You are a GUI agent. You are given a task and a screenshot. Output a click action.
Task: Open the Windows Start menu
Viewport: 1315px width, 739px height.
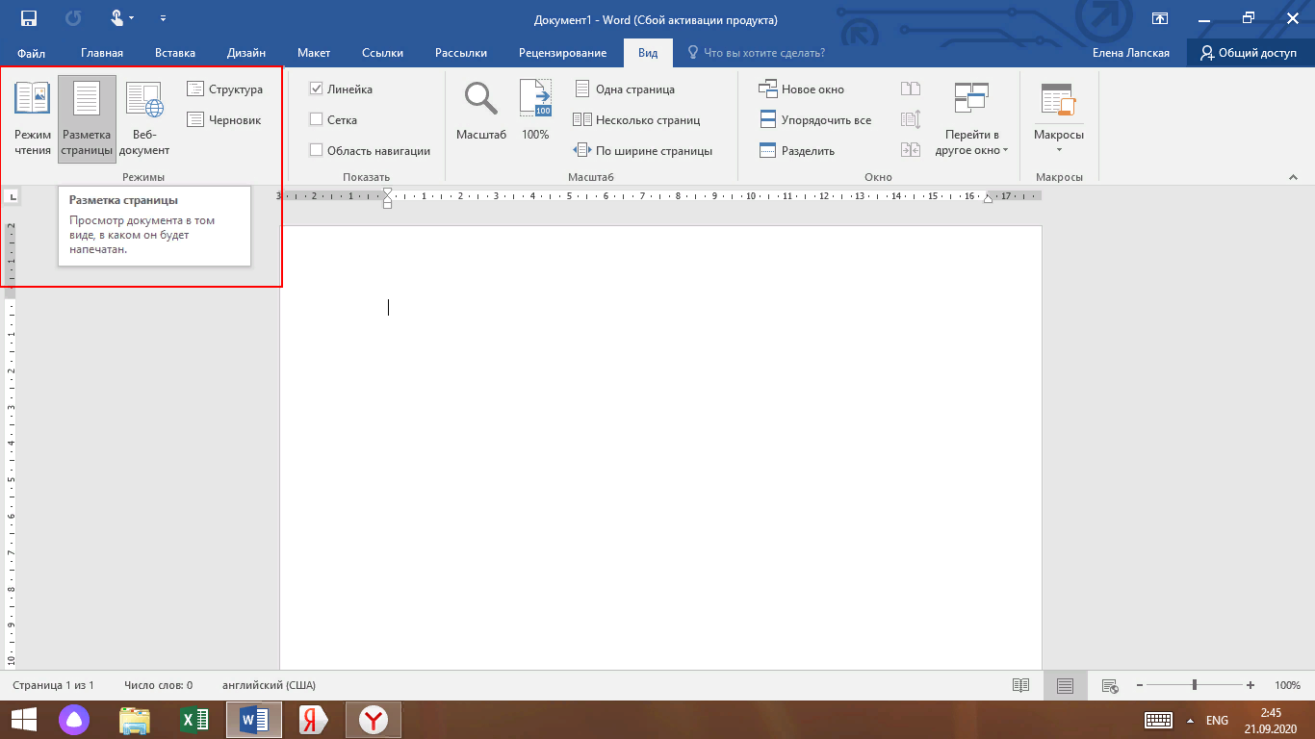tap(24, 720)
